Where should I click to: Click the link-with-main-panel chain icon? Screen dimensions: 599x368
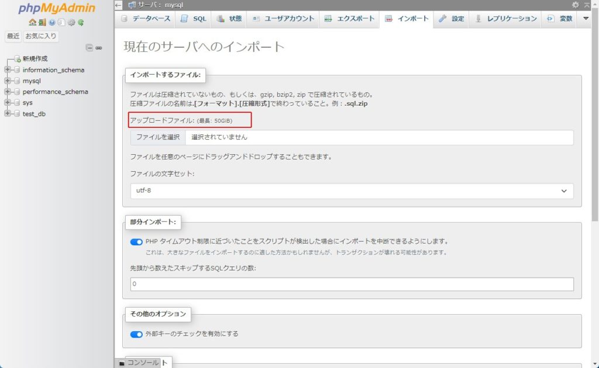click(x=99, y=48)
